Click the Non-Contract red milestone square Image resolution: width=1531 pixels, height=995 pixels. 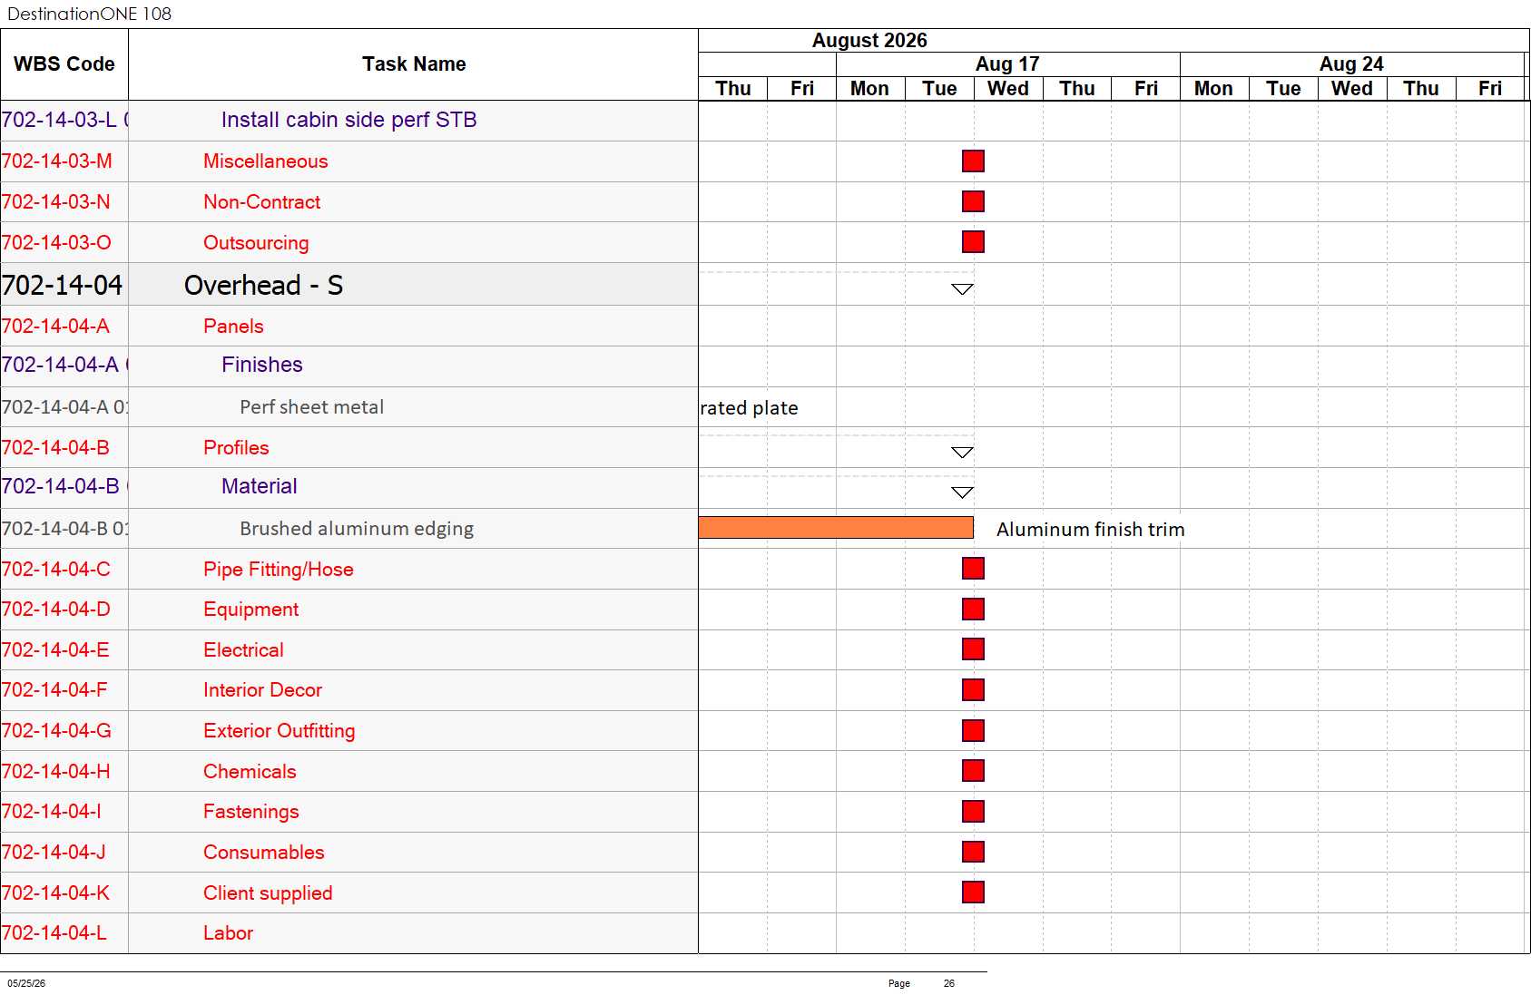(x=973, y=201)
